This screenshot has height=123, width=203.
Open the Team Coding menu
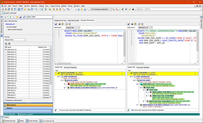click(55, 6)
